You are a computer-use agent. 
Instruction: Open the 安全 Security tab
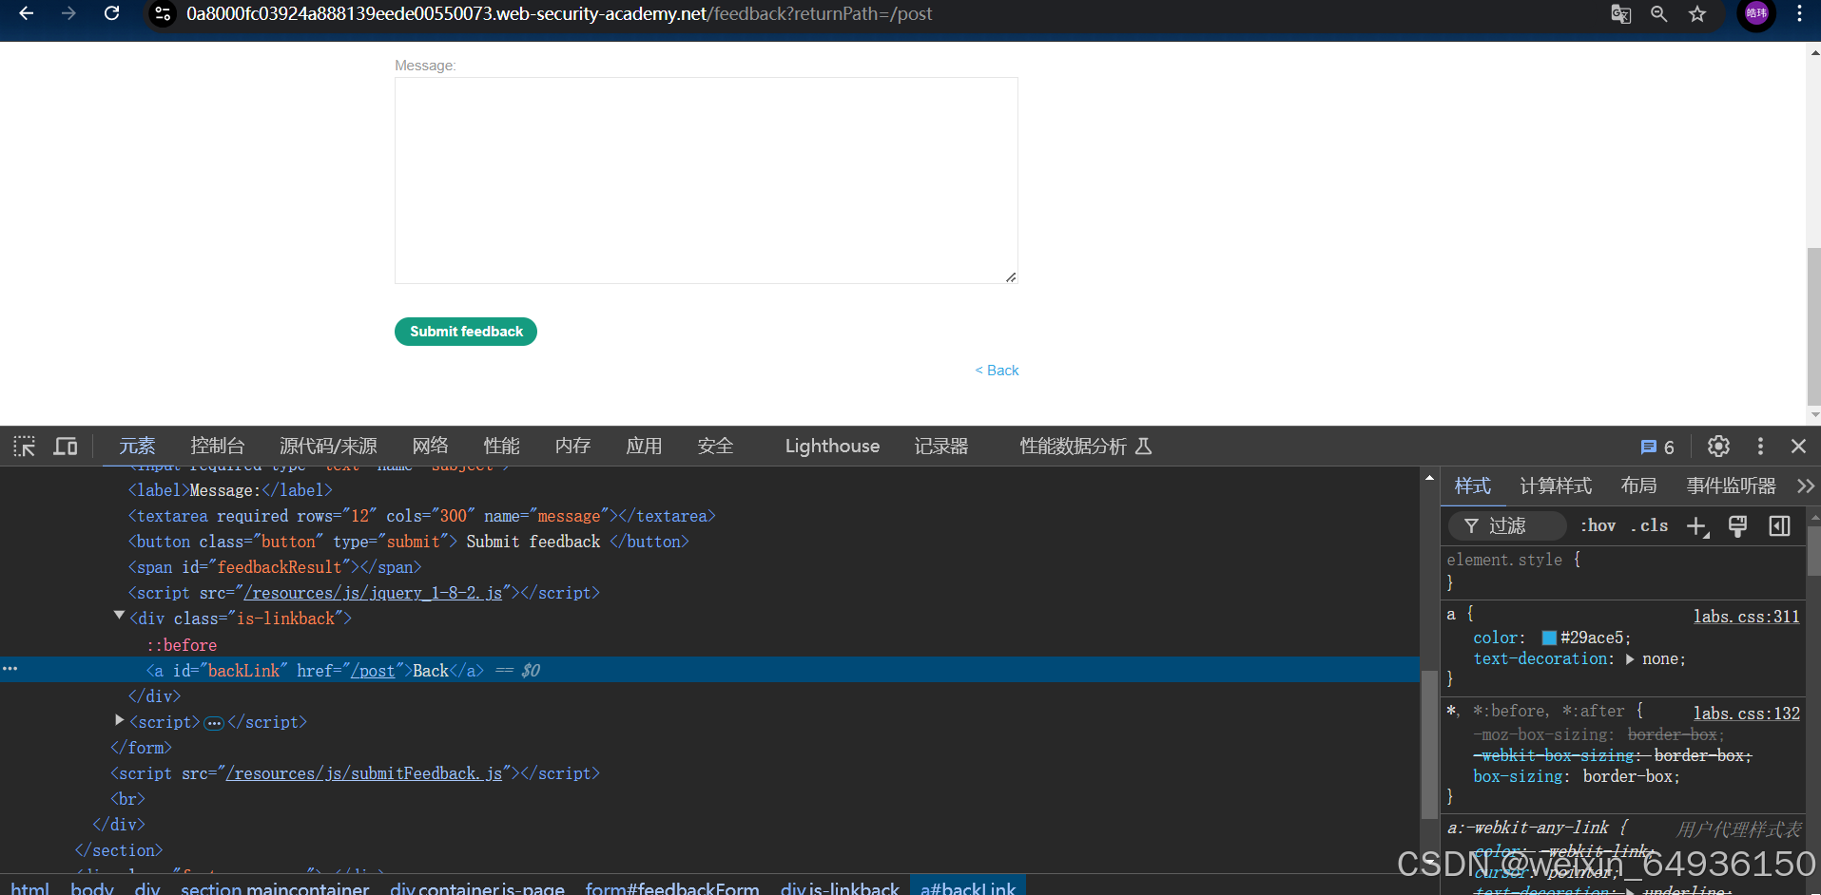[x=715, y=446]
